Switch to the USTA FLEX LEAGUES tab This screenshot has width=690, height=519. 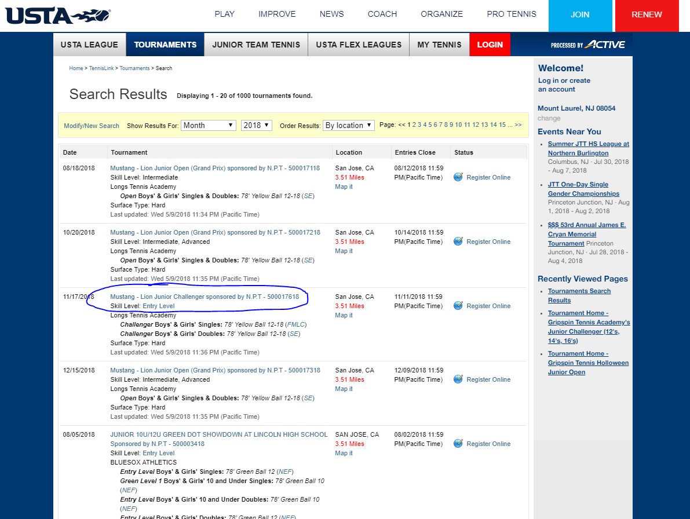359,45
